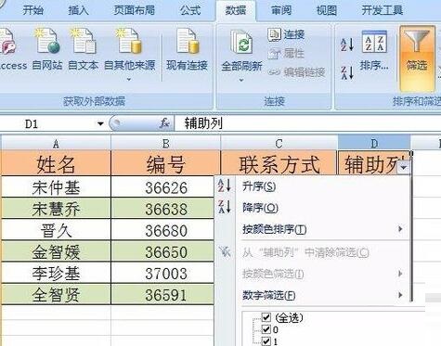441x346 pixels.
Task: Toggle the 筛选 filter funnel button
Action: click(x=417, y=58)
